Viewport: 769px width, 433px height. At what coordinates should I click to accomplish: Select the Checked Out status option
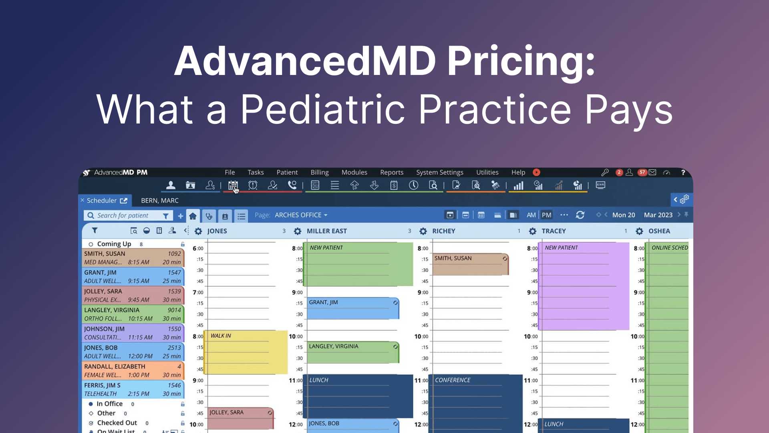tap(91, 423)
